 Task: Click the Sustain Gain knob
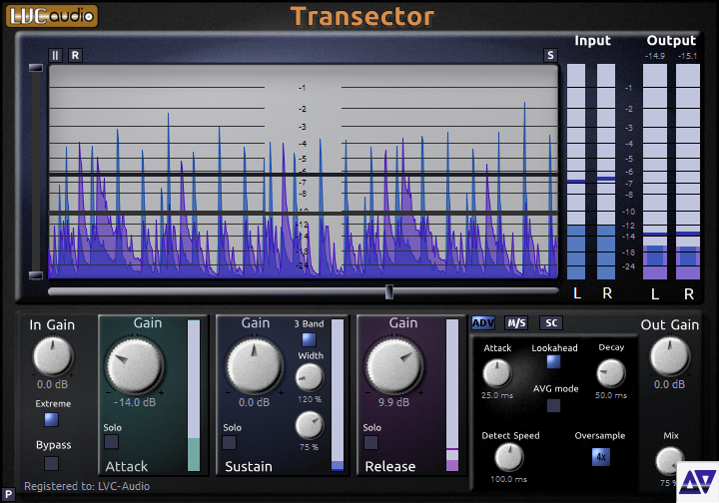pyautogui.click(x=255, y=365)
